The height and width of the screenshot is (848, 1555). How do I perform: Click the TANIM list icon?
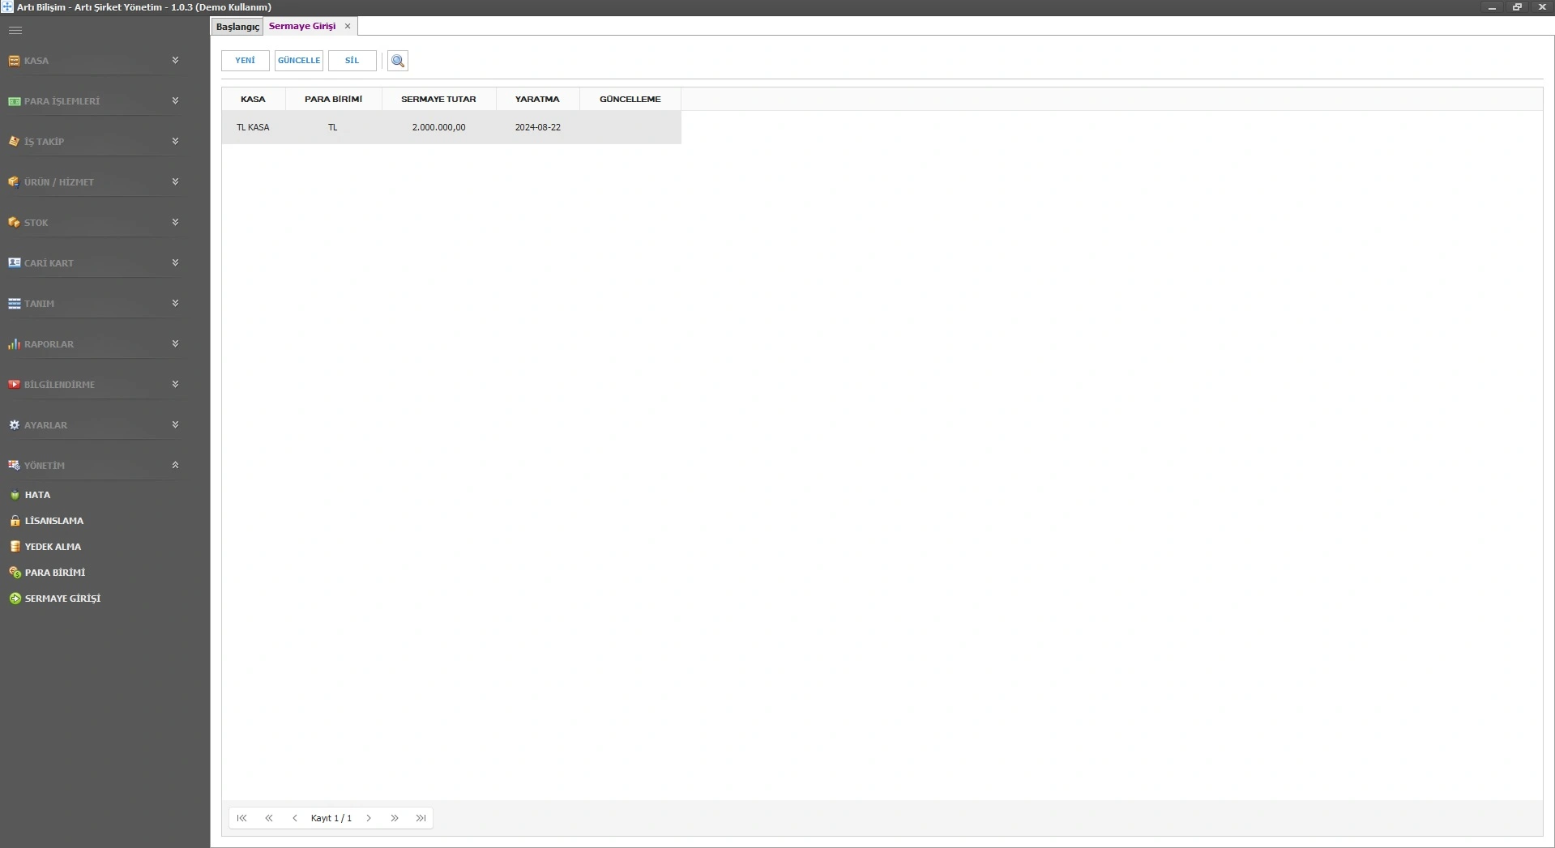point(14,304)
